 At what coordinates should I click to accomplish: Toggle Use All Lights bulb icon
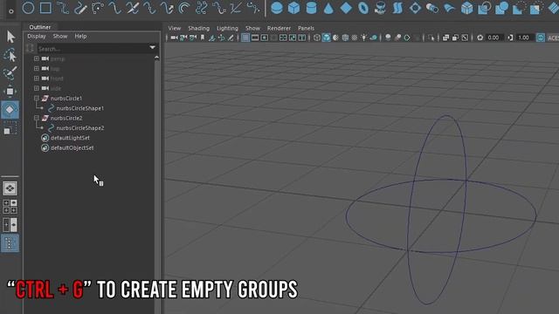(x=364, y=38)
